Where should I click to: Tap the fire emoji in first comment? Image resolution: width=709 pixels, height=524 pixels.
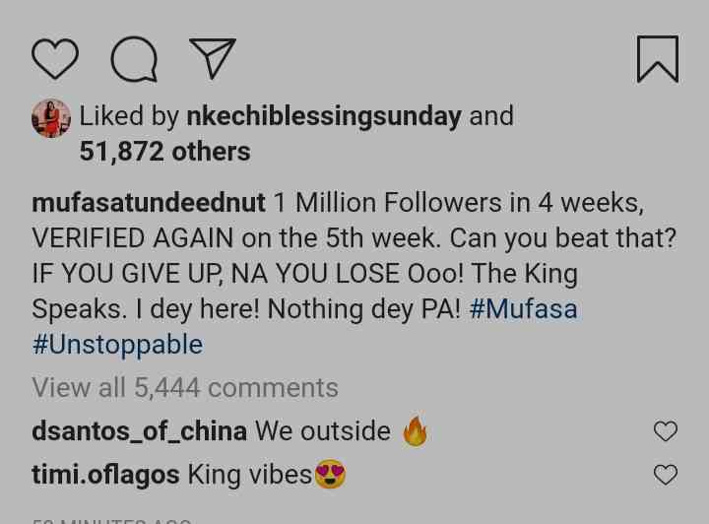[x=415, y=431]
